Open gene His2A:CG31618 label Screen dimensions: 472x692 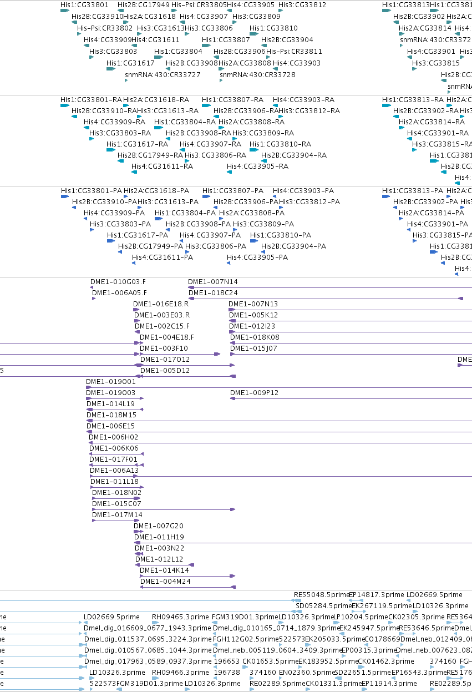tap(149, 17)
